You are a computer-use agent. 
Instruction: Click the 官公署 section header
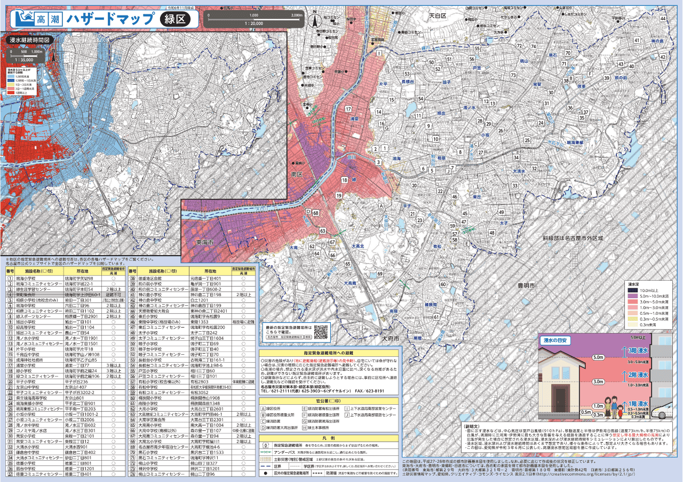[328, 400]
